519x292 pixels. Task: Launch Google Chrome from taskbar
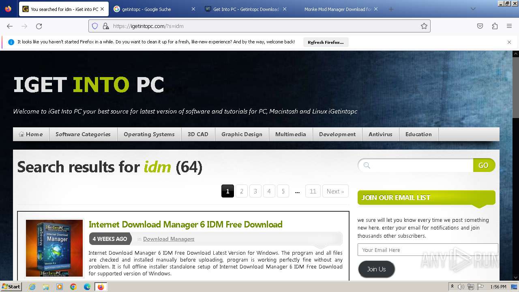[x=73, y=287]
